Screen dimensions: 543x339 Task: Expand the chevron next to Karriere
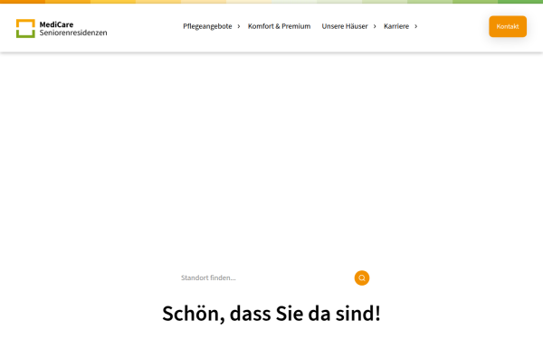pos(416,26)
